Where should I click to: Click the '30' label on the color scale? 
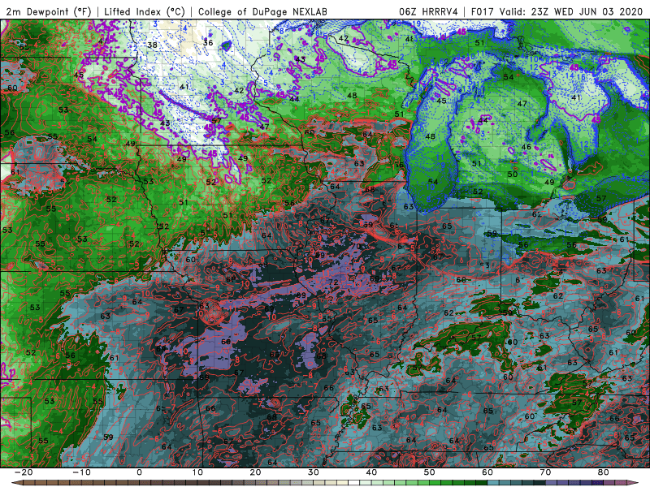pos(314,472)
